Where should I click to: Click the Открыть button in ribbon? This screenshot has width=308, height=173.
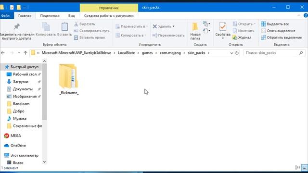pos(244,24)
